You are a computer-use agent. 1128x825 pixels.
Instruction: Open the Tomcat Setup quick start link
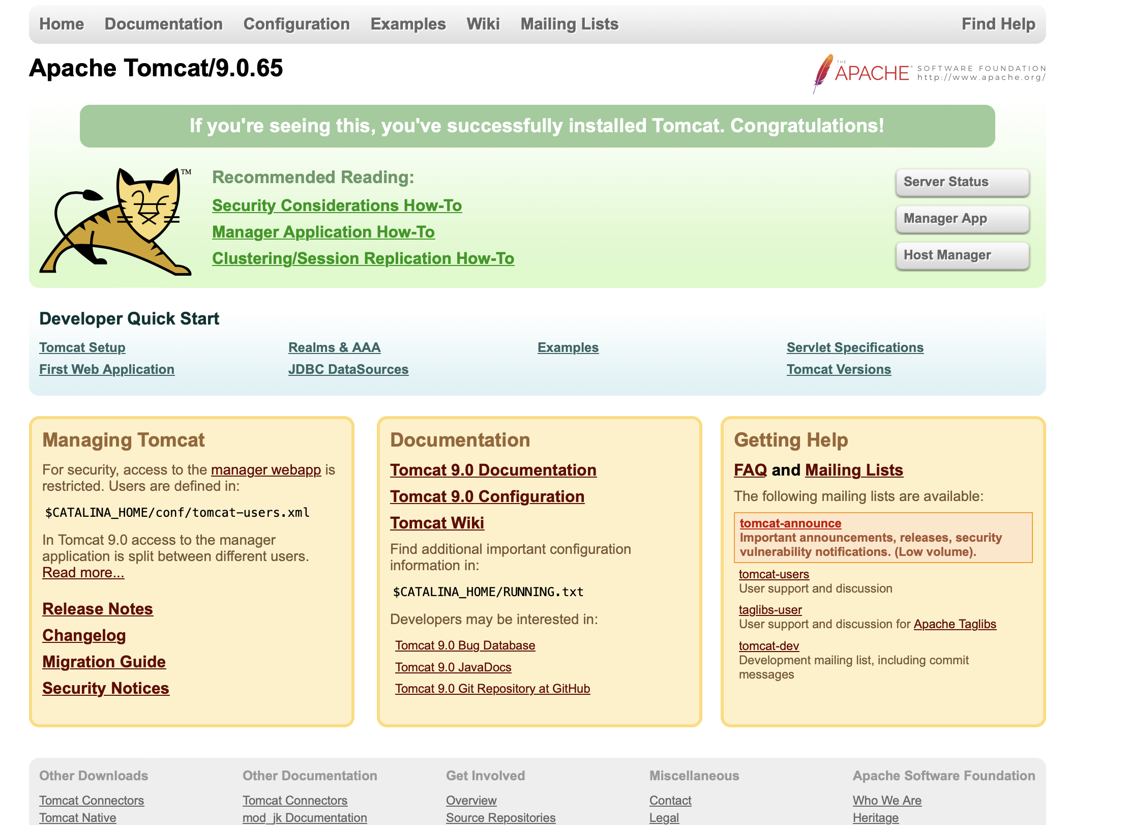(x=82, y=347)
